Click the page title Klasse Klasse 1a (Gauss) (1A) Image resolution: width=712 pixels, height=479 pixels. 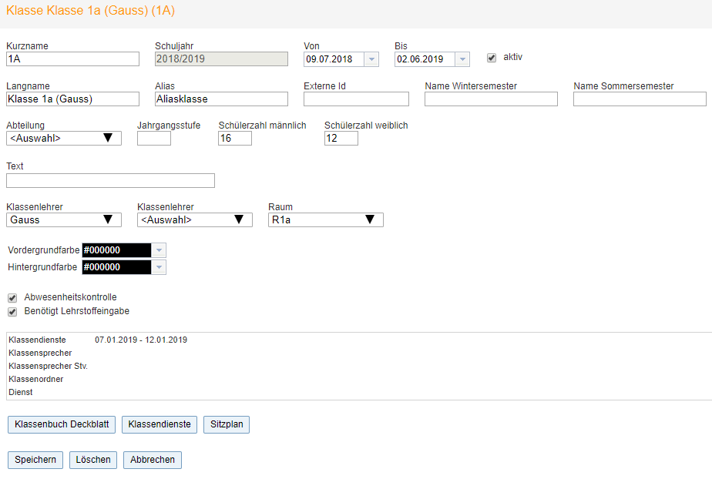90,11
